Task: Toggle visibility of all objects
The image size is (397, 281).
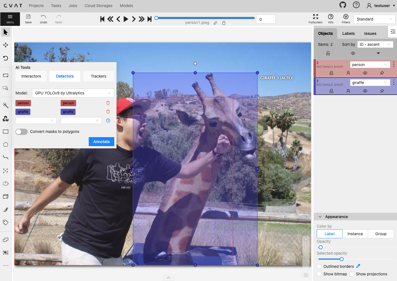Action: 353,53
